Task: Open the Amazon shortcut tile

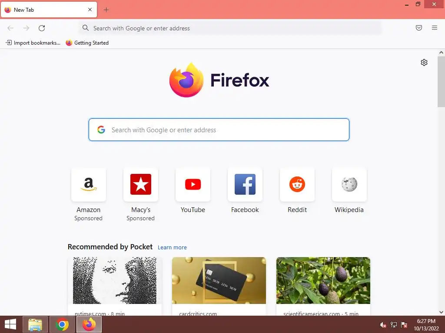Action: [x=89, y=185]
